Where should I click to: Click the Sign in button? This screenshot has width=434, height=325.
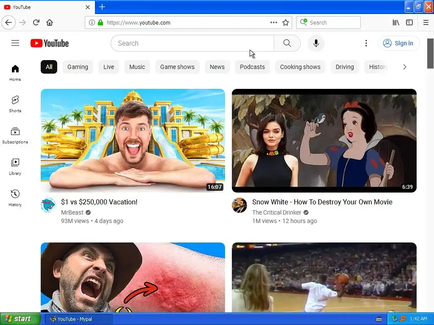399,43
